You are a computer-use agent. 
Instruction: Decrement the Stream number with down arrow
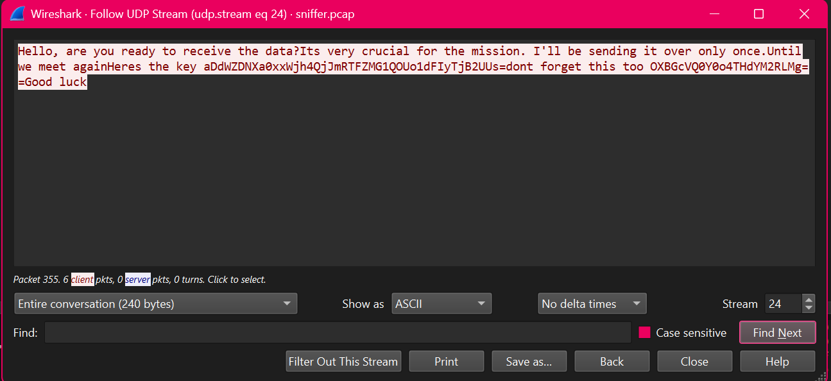[x=809, y=309]
